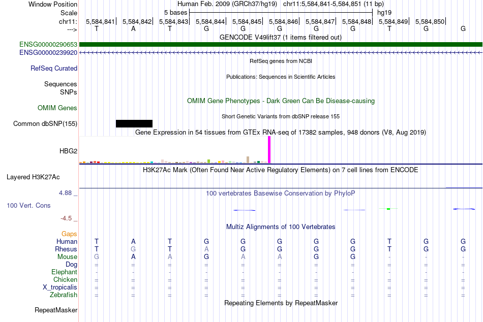Select the black dbSNP variant block
The height and width of the screenshot is (322, 483).
click(134, 123)
